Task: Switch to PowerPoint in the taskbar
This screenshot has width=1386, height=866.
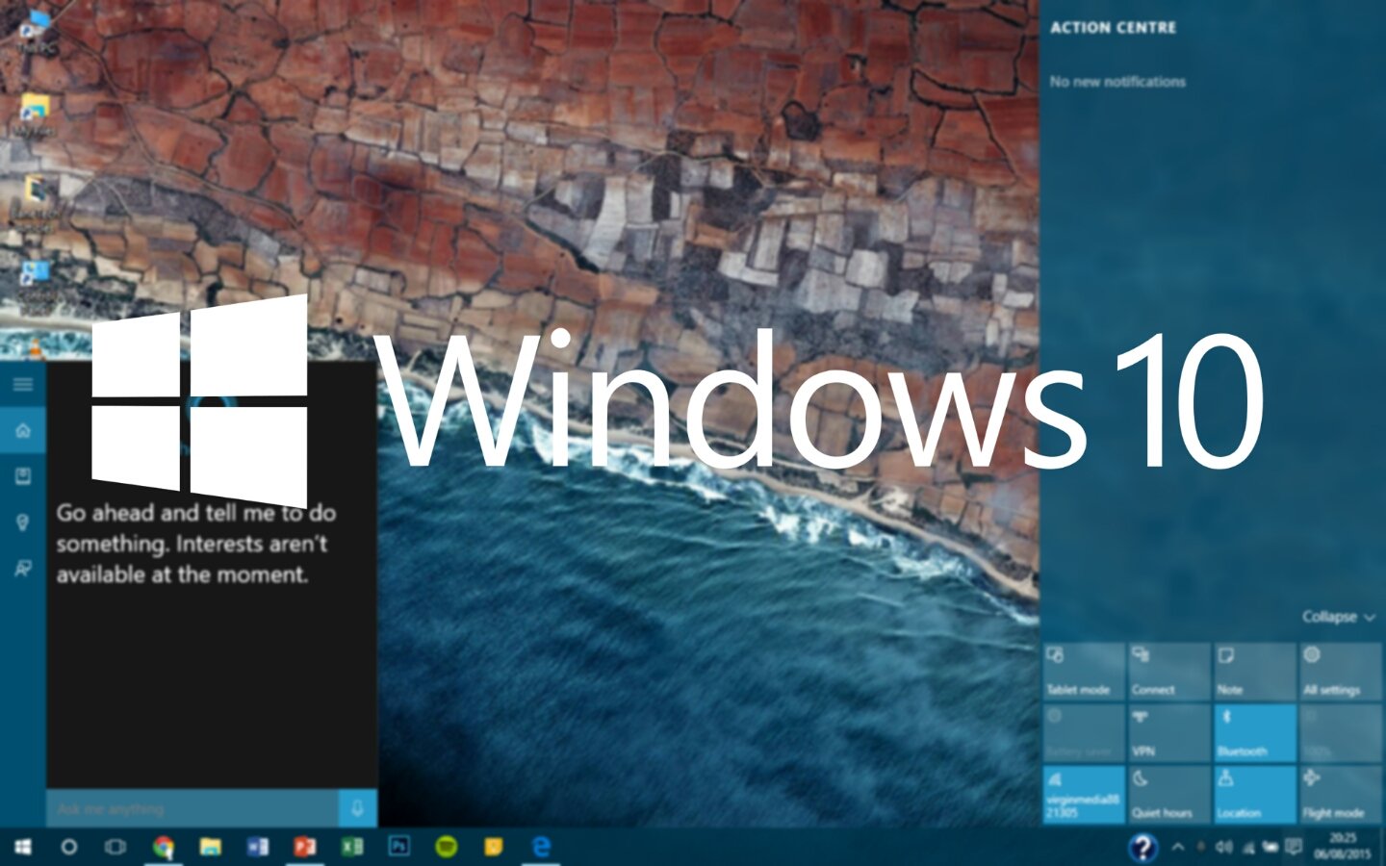Action: coord(305,847)
